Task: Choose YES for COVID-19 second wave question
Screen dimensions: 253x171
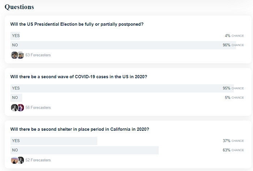Action: tap(127, 88)
